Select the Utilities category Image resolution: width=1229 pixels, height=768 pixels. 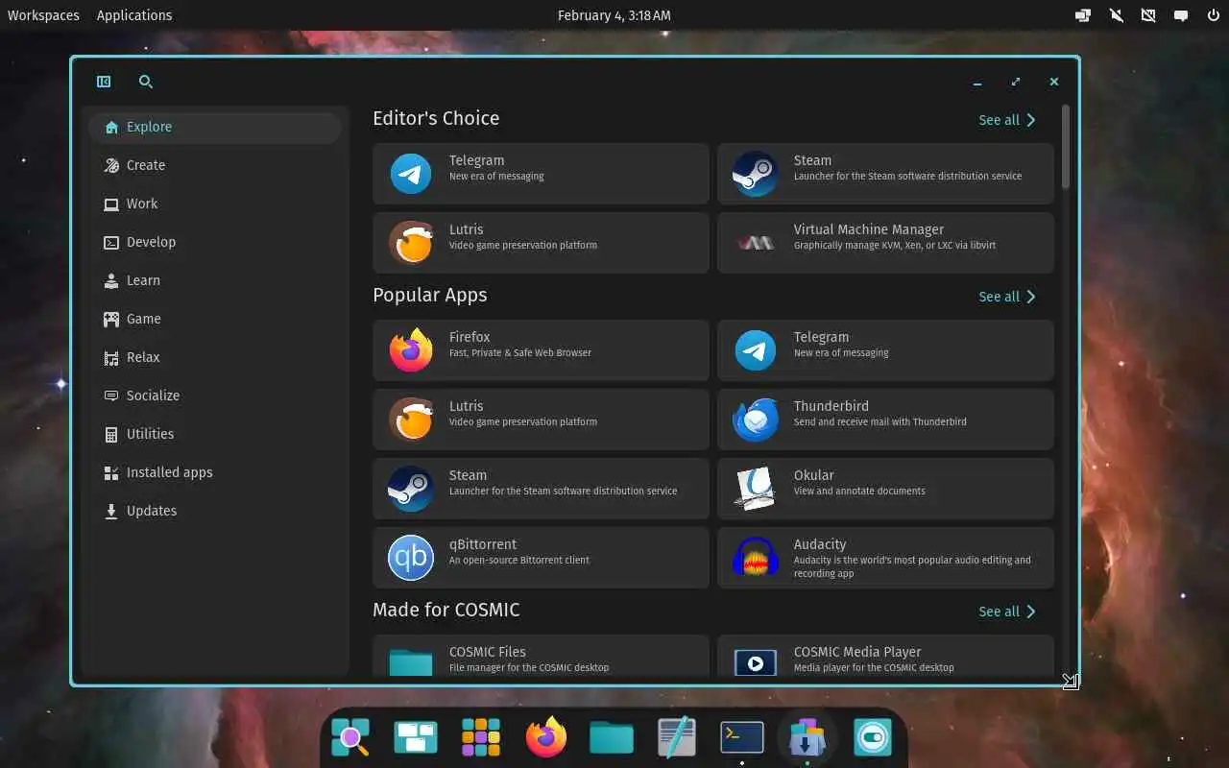pyautogui.click(x=215, y=434)
